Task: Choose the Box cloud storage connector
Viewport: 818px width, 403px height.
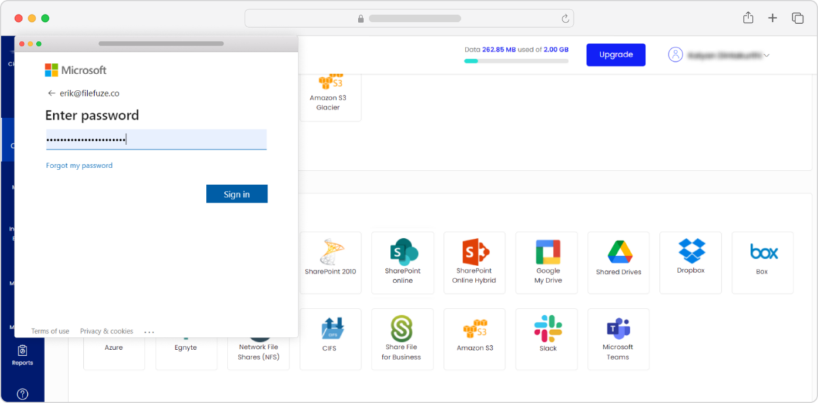Action: [x=762, y=262]
